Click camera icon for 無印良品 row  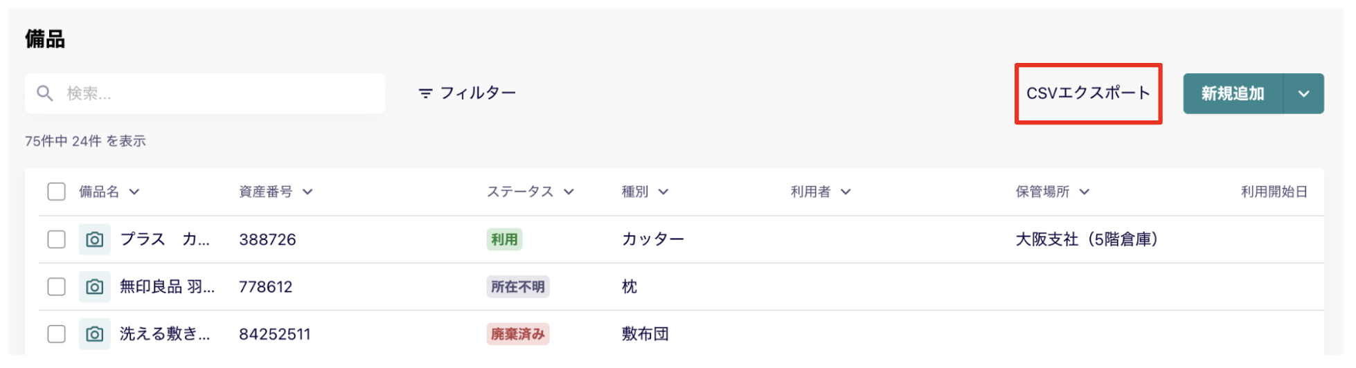coord(95,286)
